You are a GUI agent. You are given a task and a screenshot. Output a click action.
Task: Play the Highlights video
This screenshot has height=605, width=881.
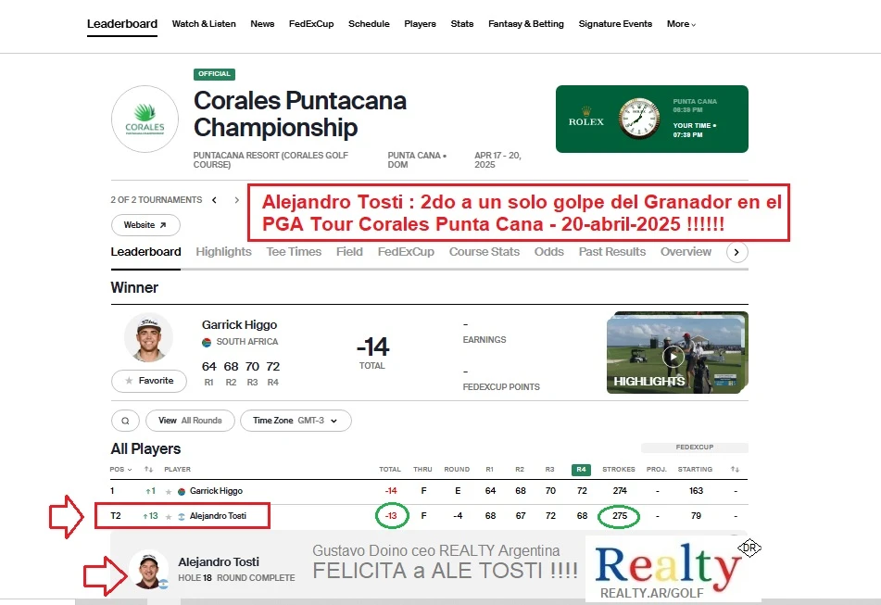coord(673,356)
